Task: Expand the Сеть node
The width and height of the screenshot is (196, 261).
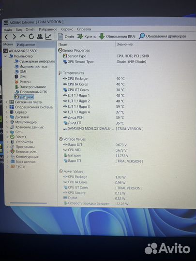Action: (7, 132)
